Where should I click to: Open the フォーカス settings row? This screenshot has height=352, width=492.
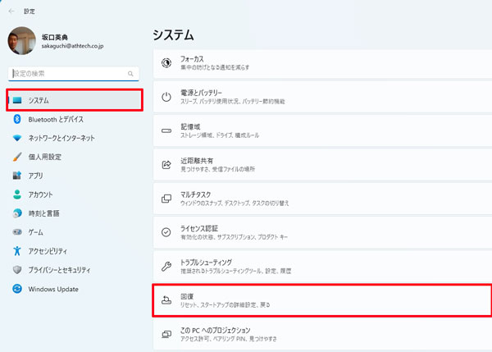coord(321,62)
